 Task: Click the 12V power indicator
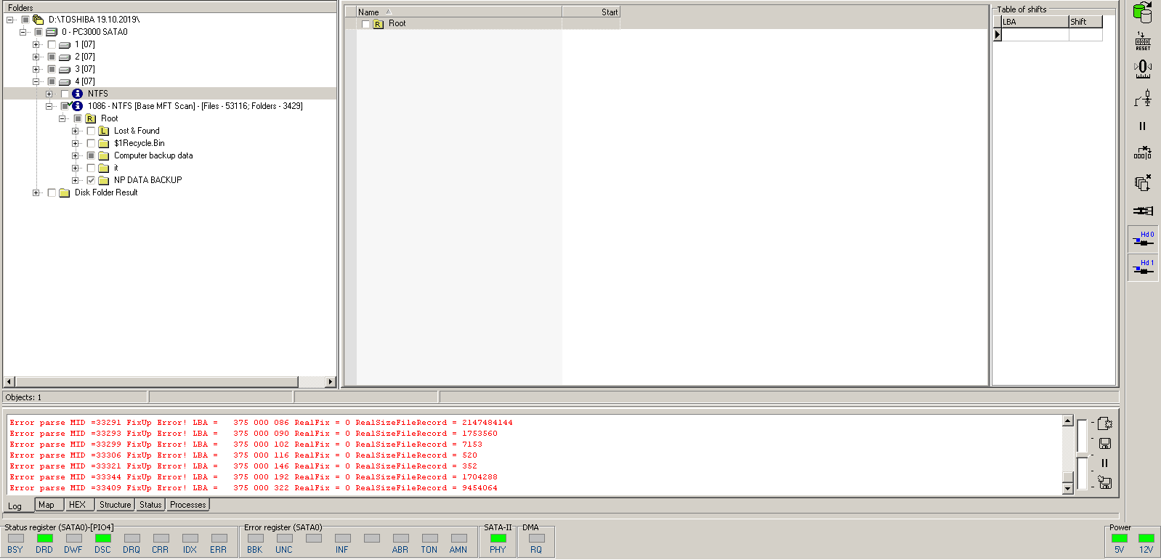pos(1146,538)
